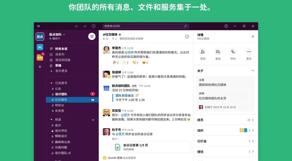Switch to the AM workspace
Screen dimensions: 292x161
40,57
